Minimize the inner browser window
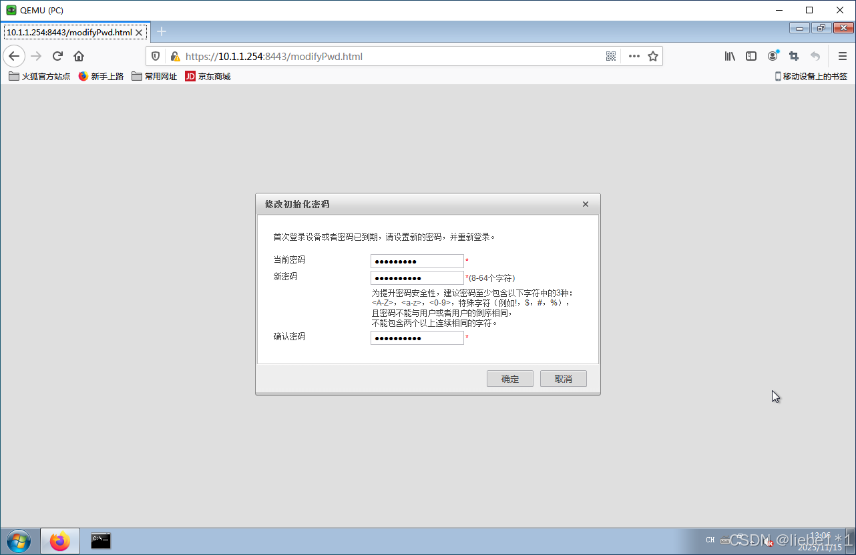This screenshot has height=555, width=856. point(799,27)
